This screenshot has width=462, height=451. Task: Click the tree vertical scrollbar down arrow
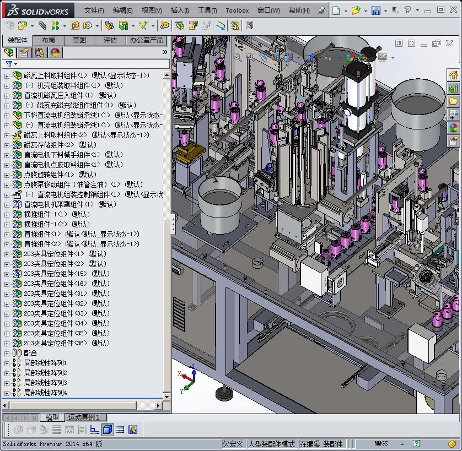click(x=166, y=397)
